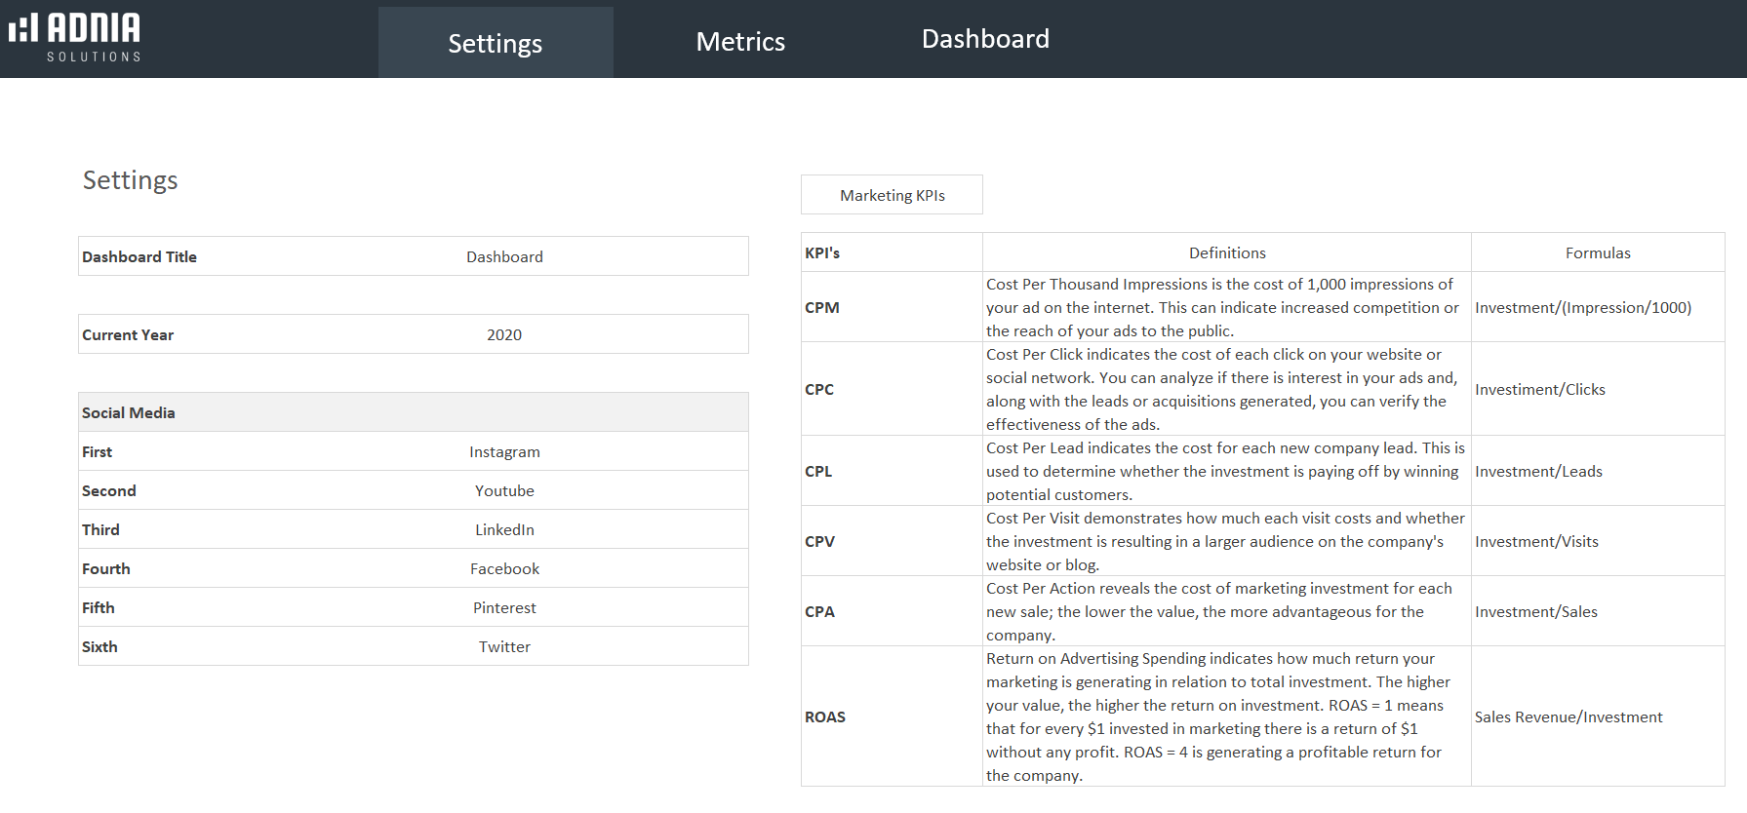Select the First social media Instagram cell
The height and width of the screenshot is (813, 1747).
[504, 451]
